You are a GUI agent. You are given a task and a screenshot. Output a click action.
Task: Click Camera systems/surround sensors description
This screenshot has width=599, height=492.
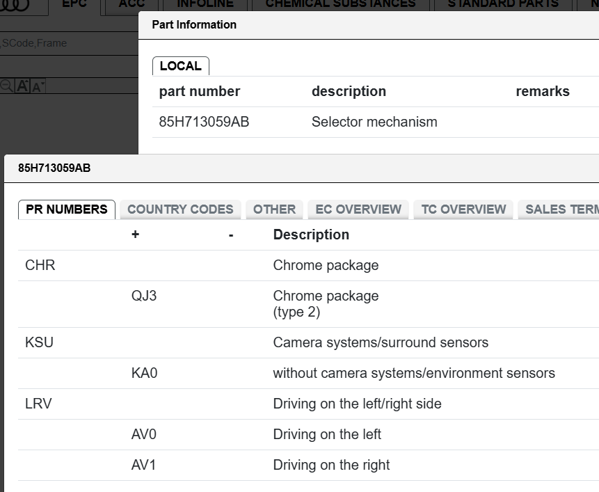381,342
